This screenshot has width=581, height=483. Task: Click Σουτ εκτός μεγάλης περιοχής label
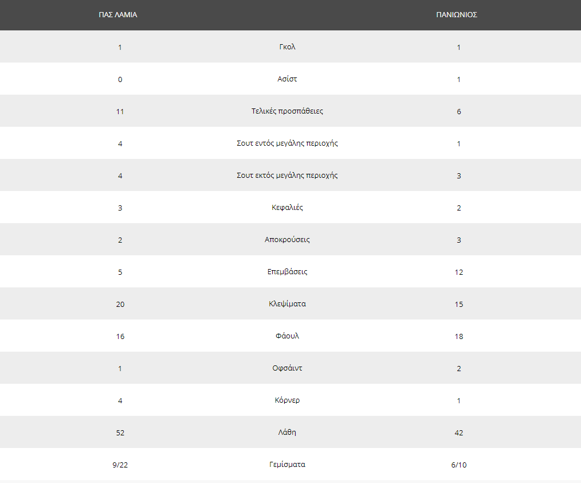tap(287, 175)
